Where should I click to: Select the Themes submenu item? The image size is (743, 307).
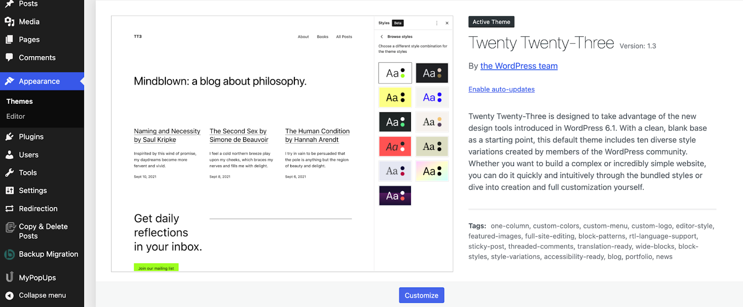click(x=20, y=102)
